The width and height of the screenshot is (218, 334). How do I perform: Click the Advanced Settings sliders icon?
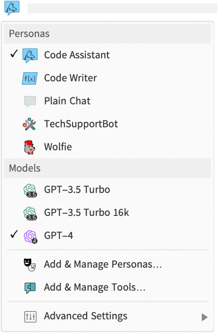pyautogui.click(x=30, y=317)
